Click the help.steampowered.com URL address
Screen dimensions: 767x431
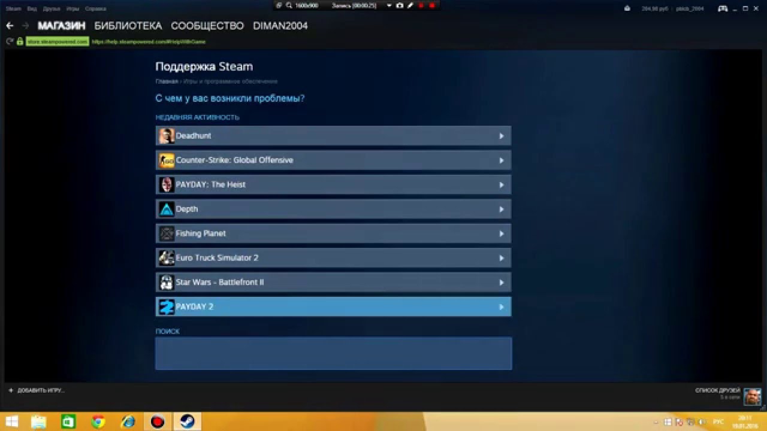(149, 42)
